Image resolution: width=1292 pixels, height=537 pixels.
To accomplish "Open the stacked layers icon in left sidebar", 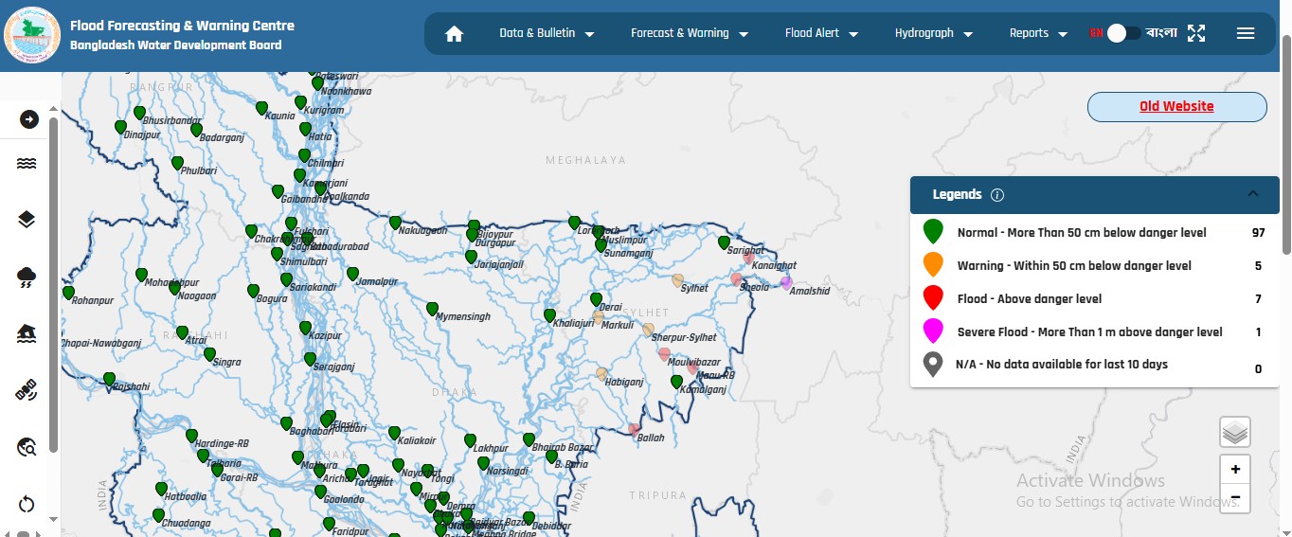I will click(27, 220).
